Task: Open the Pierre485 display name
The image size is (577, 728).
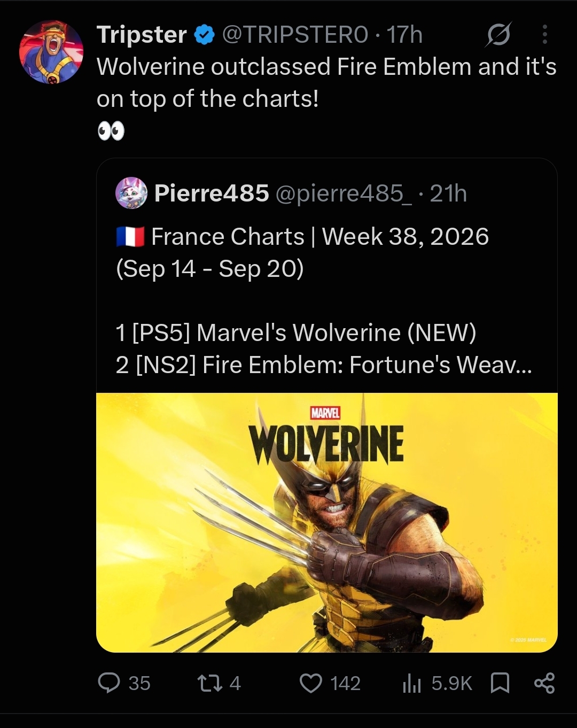Action: point(212,193)
